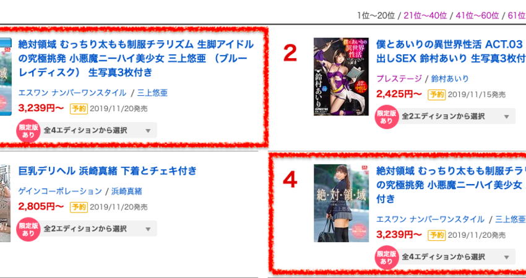Open the 鈴村あいり performer link
Image resolution: width=526 pixels, height=278 pixels.
click(x=449, y=78)
